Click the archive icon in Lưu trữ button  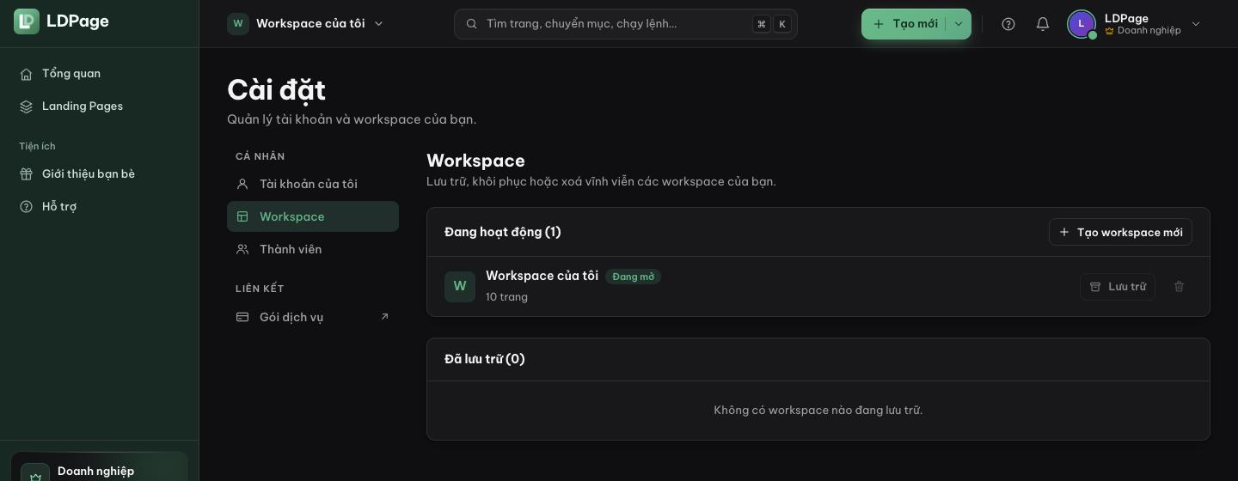1095,287
